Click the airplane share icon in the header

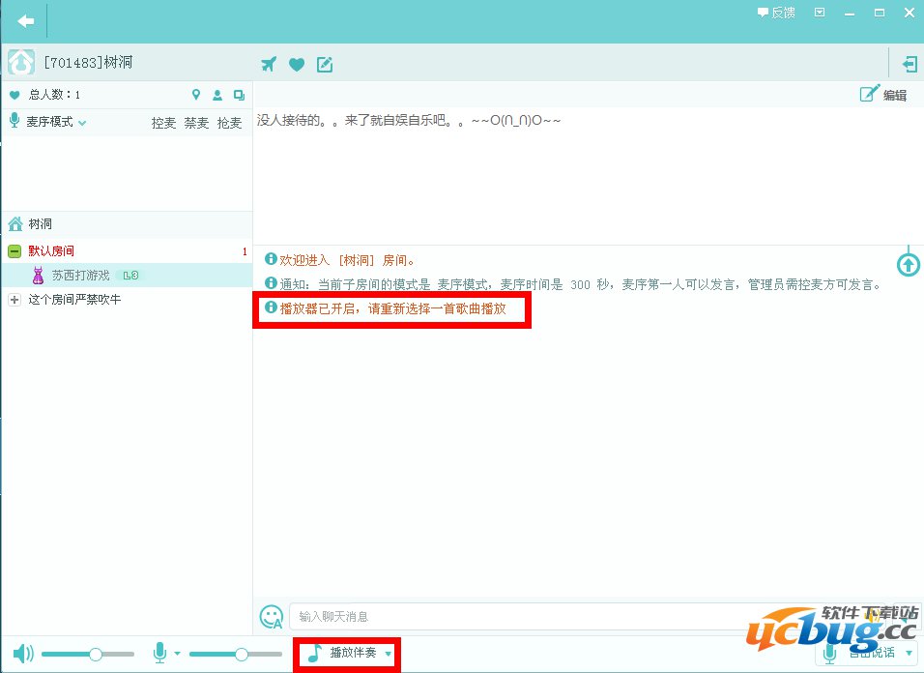[269, 64]
